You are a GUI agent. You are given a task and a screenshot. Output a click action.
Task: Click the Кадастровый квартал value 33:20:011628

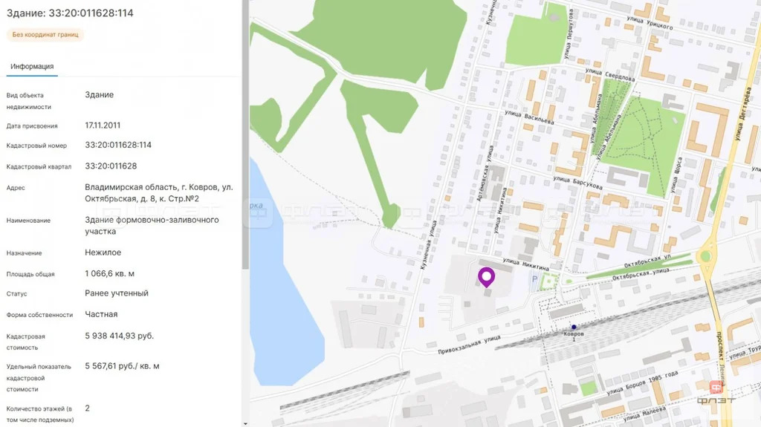[x=111, y=166]
